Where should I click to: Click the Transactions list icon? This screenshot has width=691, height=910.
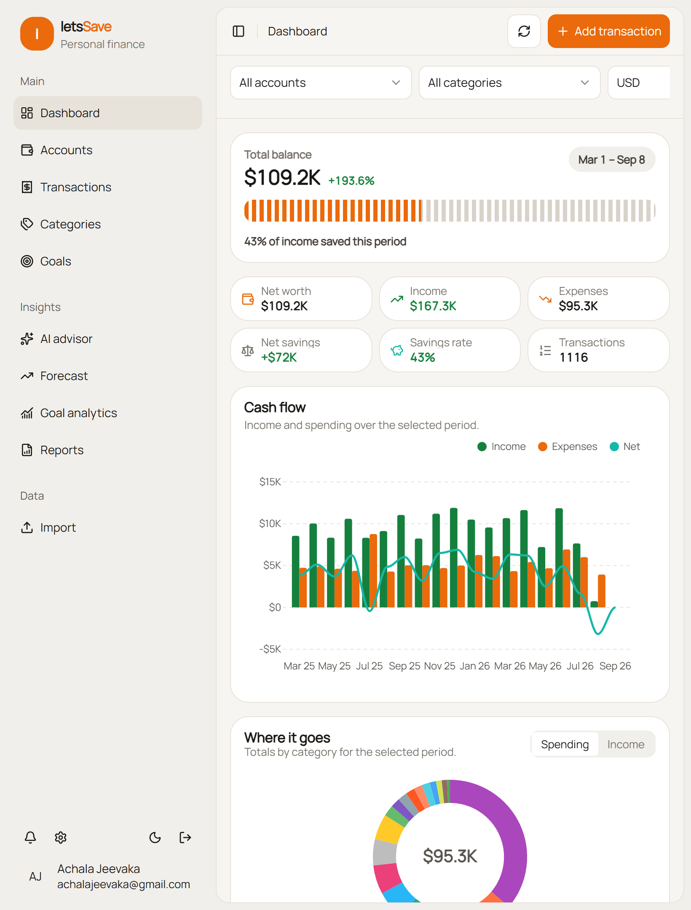click(x=545, y=351)
